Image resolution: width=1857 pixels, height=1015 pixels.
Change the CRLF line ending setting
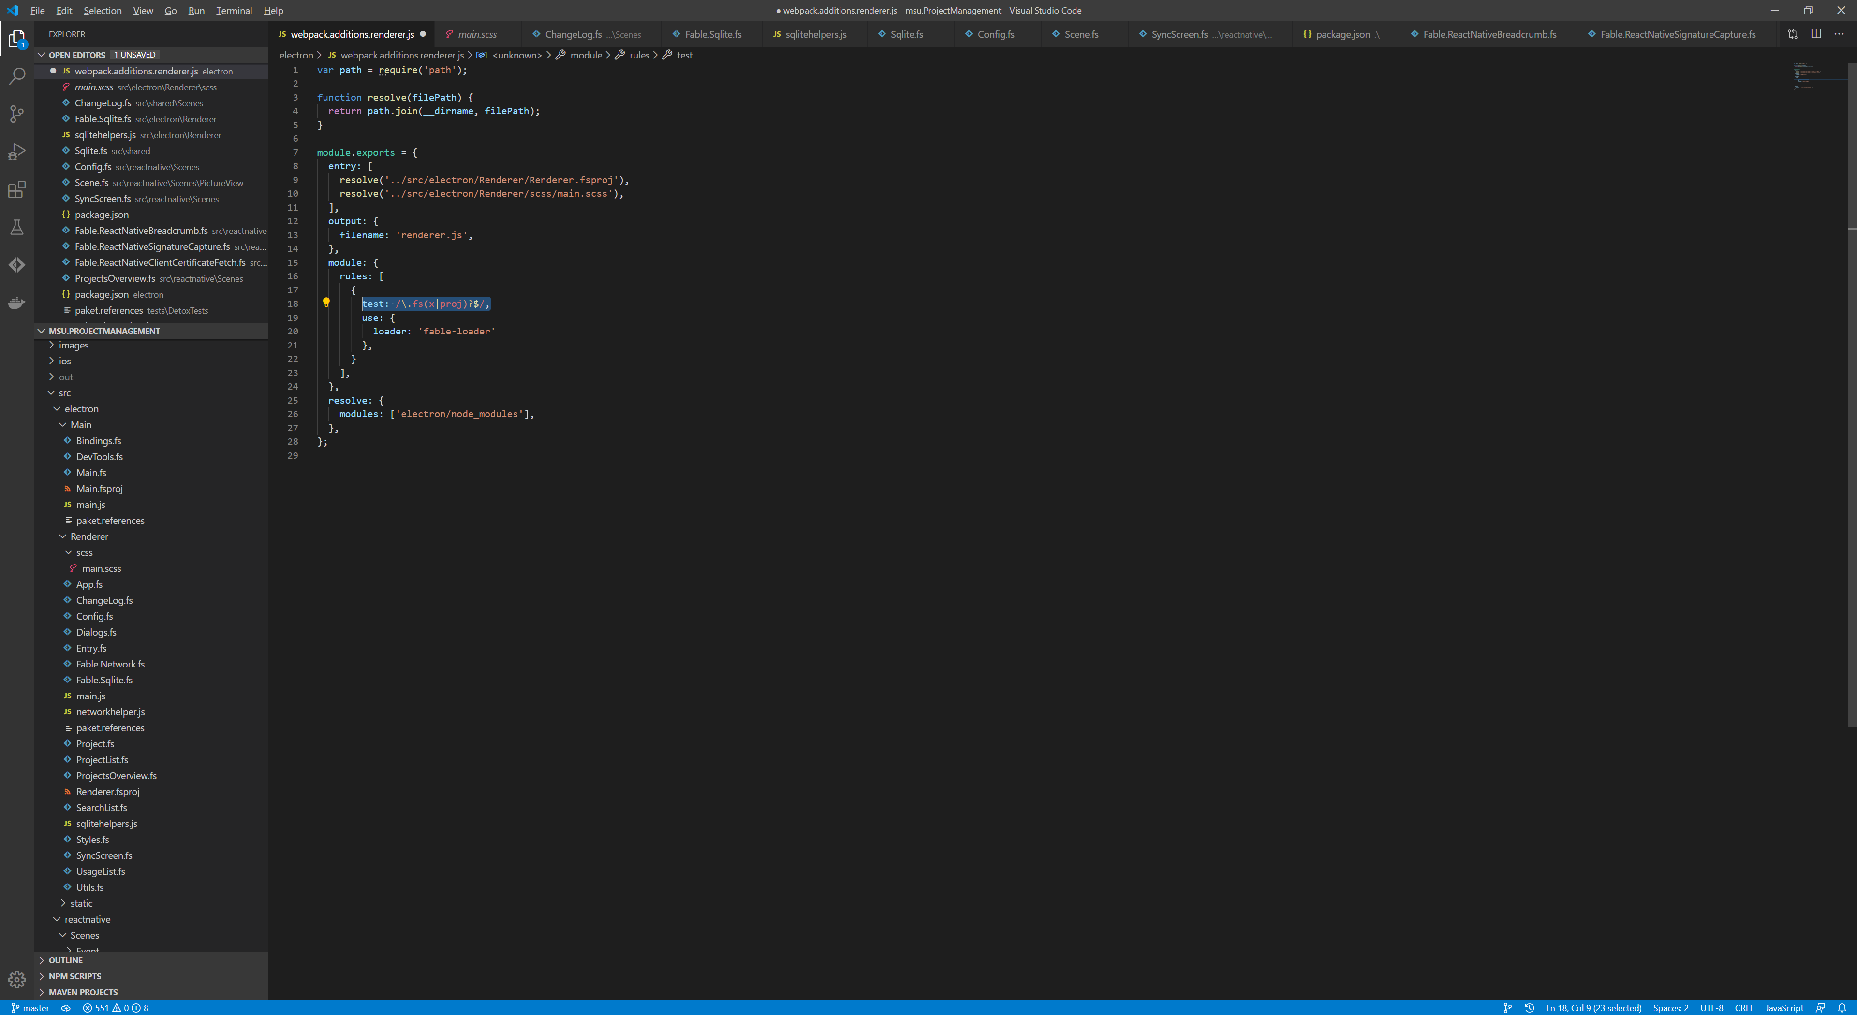point(1744,1008)
